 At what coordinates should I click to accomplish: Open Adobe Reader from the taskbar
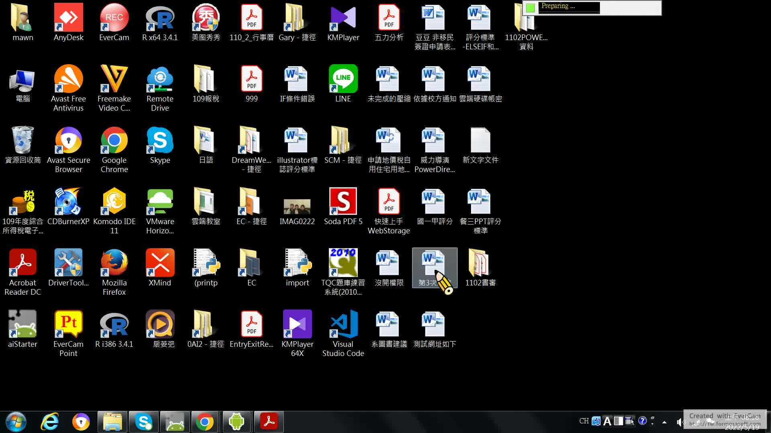click(269, 422)
